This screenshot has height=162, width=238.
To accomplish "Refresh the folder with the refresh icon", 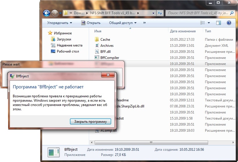I will tap(160, 13).
